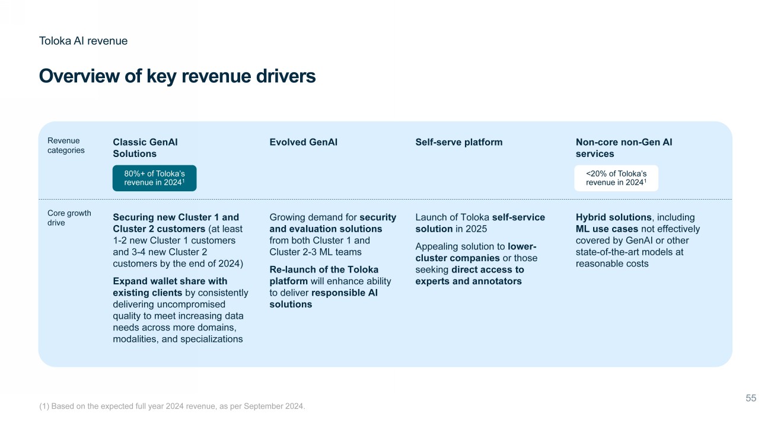Select the "Evolved GenAI" column heading
The height and width of the screenshot is (433, 771).
[303, 142]
